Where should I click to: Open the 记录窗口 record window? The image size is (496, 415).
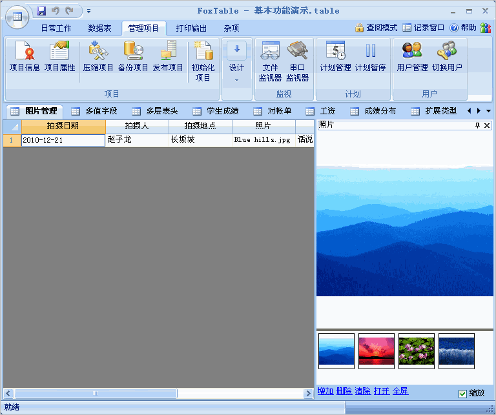423,28
